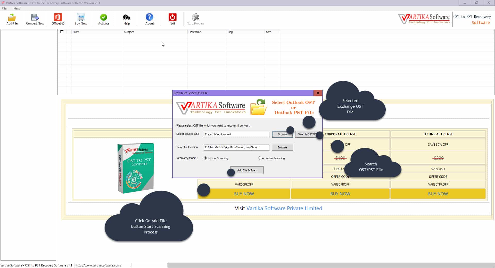Click the Vartika Software logo in toolbar
Screen dimensions: 495x268
pos(424,19)
